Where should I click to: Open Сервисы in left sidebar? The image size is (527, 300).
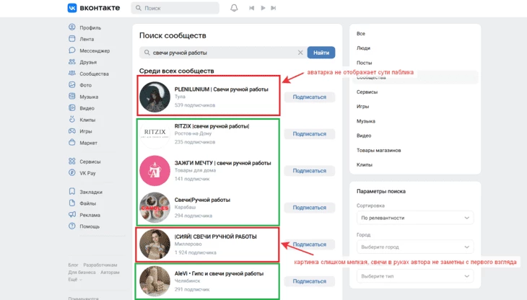click(x=84, y=162)
